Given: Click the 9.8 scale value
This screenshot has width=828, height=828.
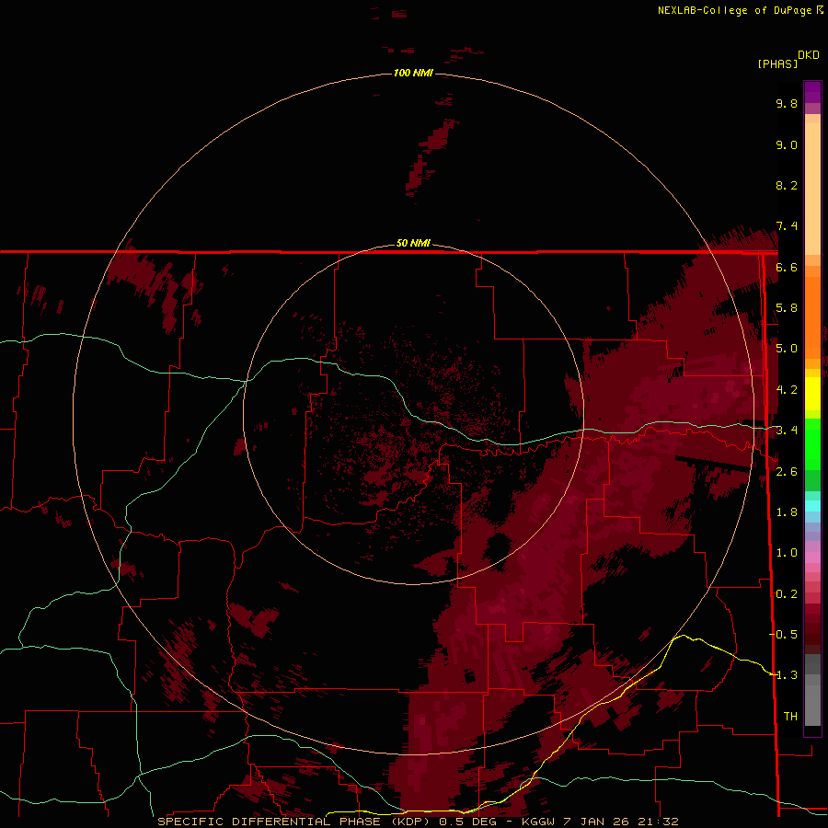Looking at the screenshot, I should click(x=787, y=103).
